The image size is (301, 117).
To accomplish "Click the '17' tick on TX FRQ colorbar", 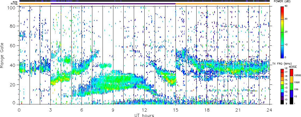I will click(286, 72).
